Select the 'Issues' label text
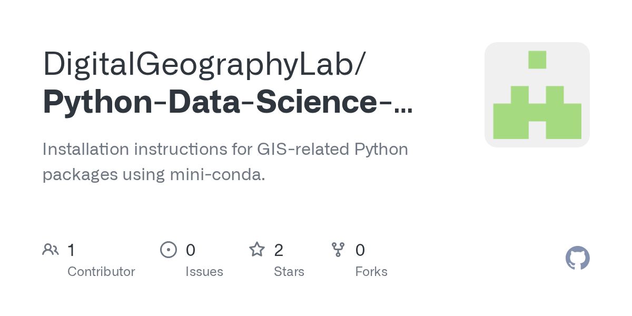Screen dimensions: 632x316 [x=204, y=272]
